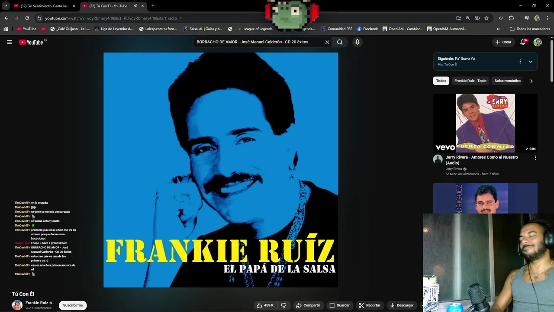Open the Frankie Ruiz channel name
Viewport: 554px width, 312px height.
(x=36, y=303)
